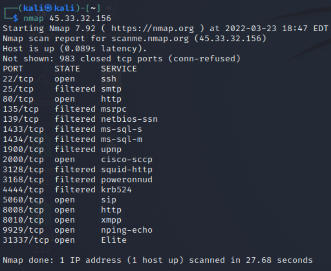The width and height of the screenshot is (331, 271).
Task: Click the 45.33.32.156 IP address argument
Action: [x=80, y=18]
